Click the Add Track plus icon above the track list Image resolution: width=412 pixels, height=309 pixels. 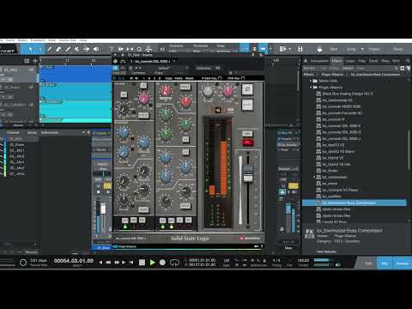point(35,60)
